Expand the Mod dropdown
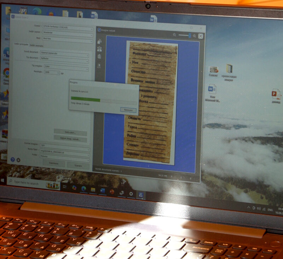This screenshot has width=283, height=259. pos(68,40)
